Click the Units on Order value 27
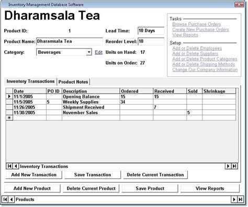248x207 pixels. point(142,63)
